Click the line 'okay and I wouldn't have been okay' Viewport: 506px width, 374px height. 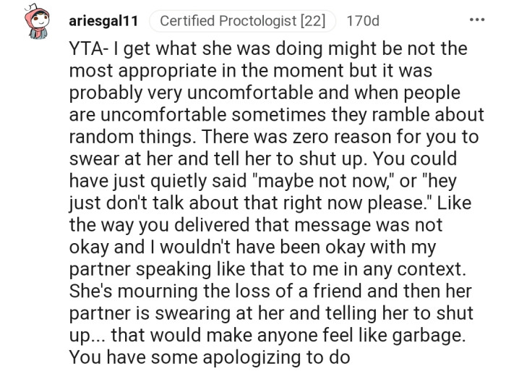click(253, 247)
